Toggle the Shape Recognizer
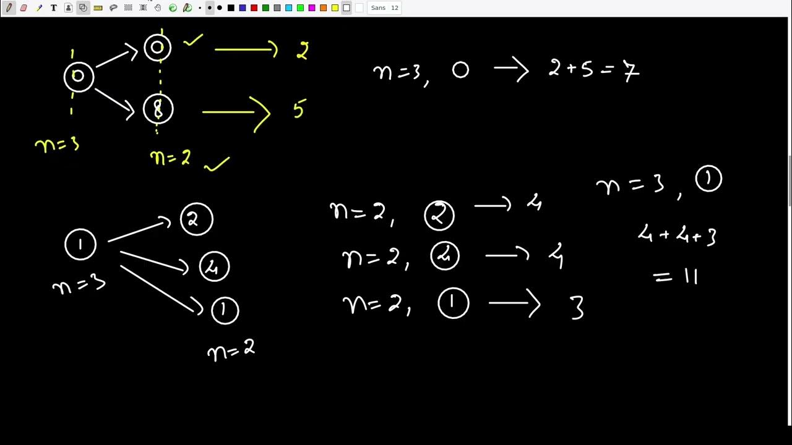The image size is (792, 445). pyautogui.click(x=83, y=7)
